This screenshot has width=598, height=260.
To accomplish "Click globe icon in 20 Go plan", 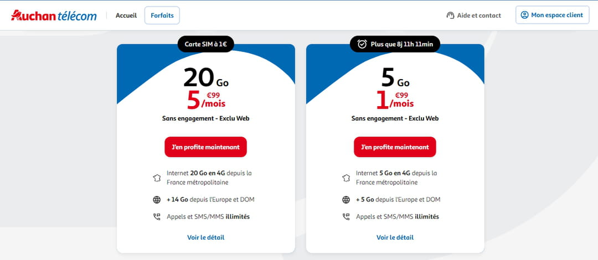I will click(157, 200).
